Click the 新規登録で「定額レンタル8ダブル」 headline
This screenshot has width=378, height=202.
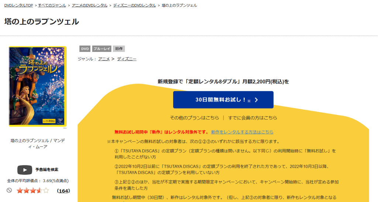[223, 82]
